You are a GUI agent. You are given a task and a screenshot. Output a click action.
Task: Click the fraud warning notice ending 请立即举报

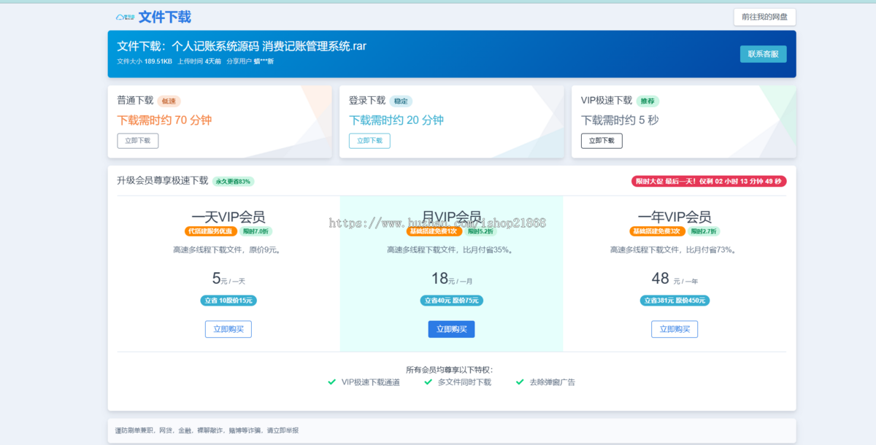click(207, 430)
